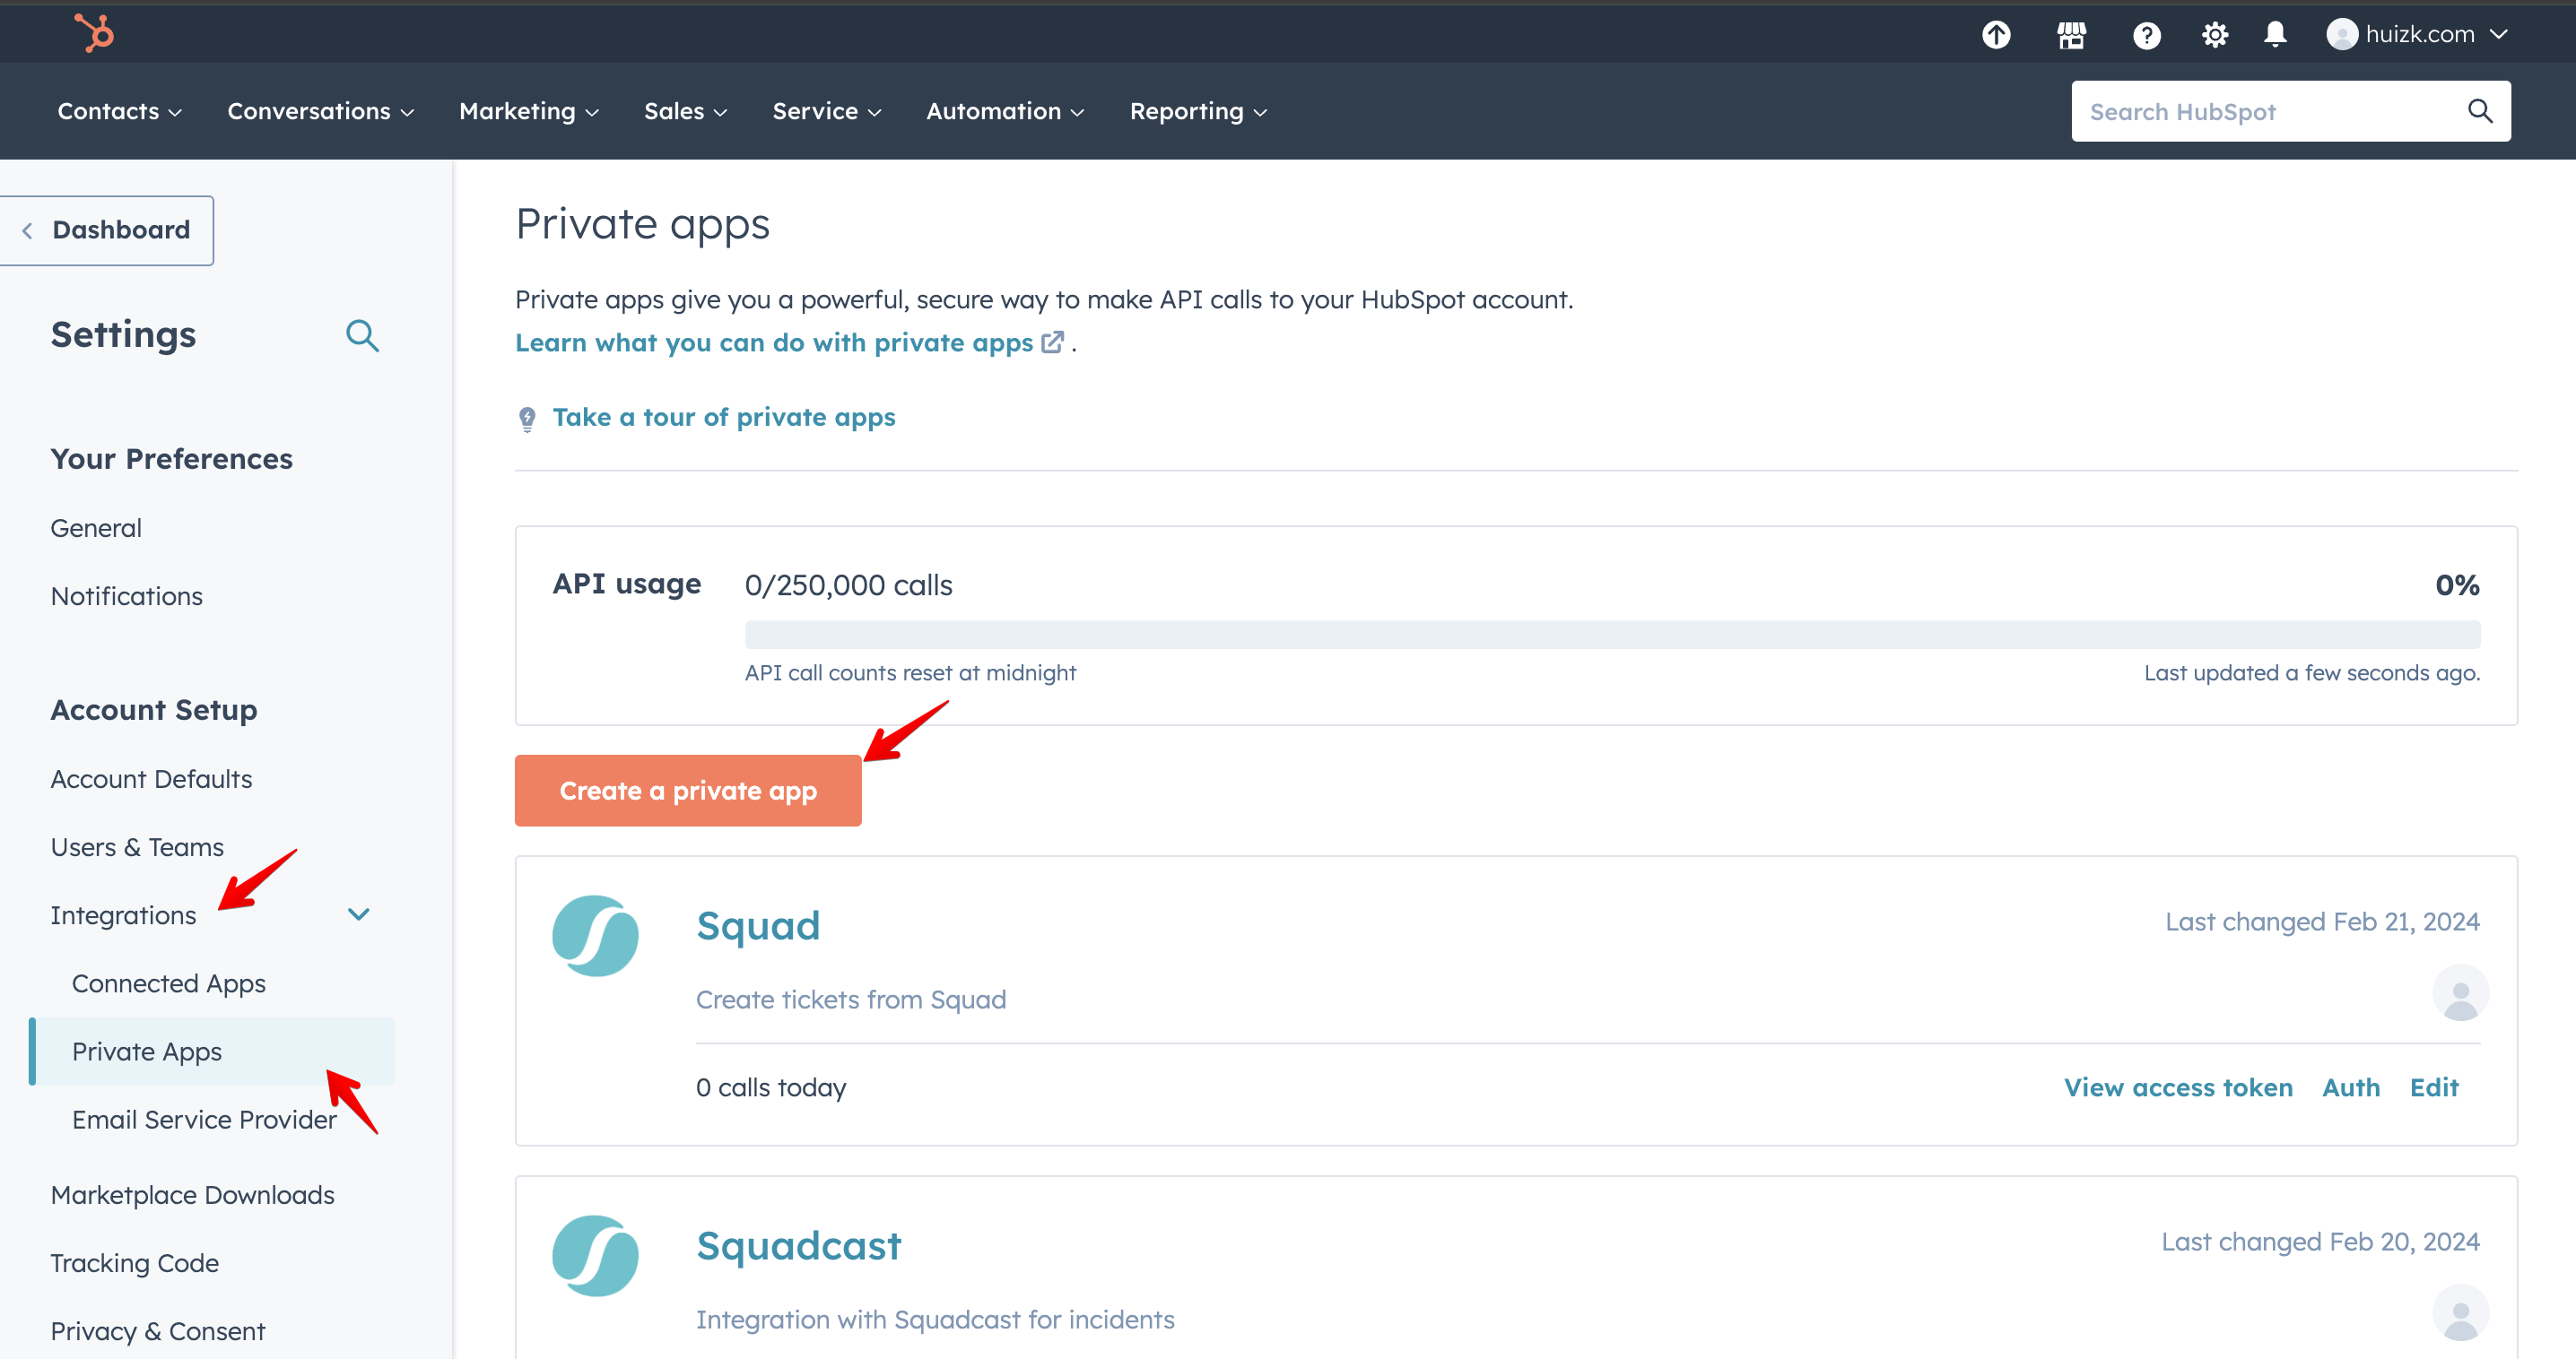Click the huizk.com account avatar
Image resolution: width=2576 pixels, height=1359 pixels.
2342,34
